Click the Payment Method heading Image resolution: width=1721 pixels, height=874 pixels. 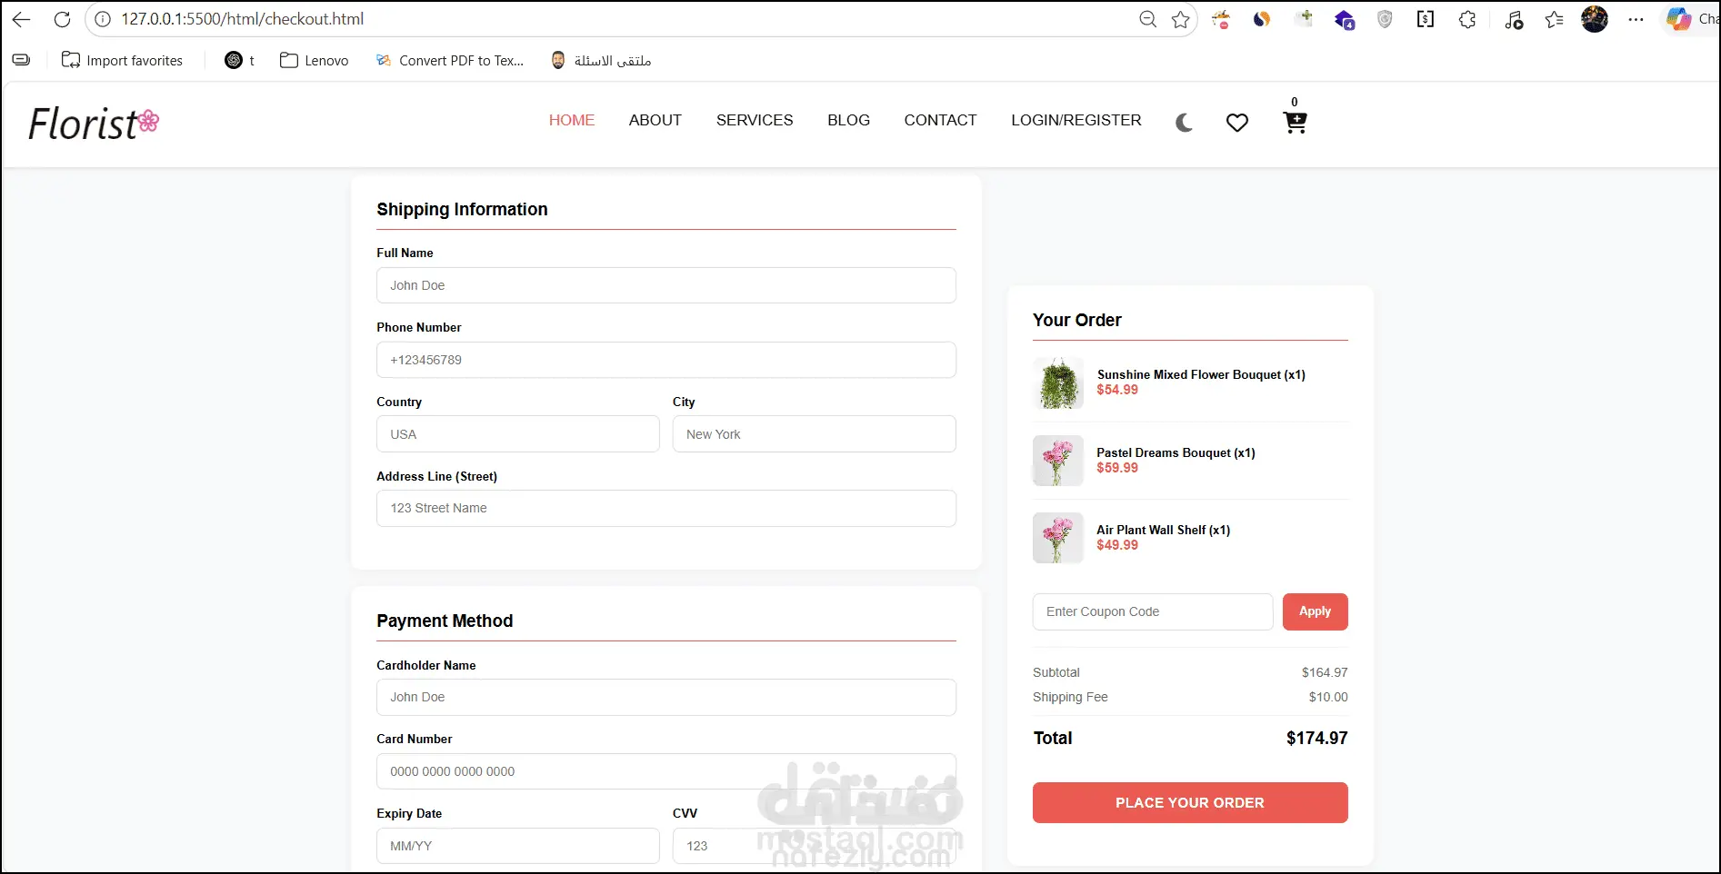pos(445,621)
